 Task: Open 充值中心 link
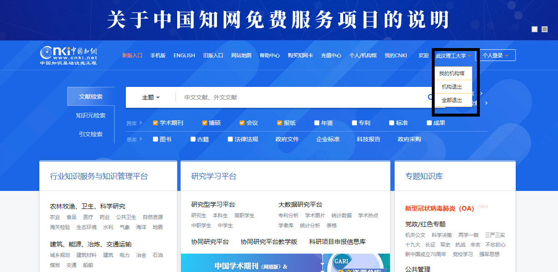331,56
